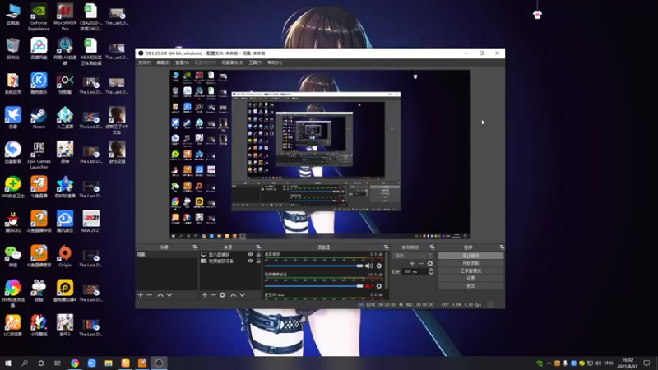The image size is (658, 370).
Task: Add a transition with the plus icon
Action: 412,263
